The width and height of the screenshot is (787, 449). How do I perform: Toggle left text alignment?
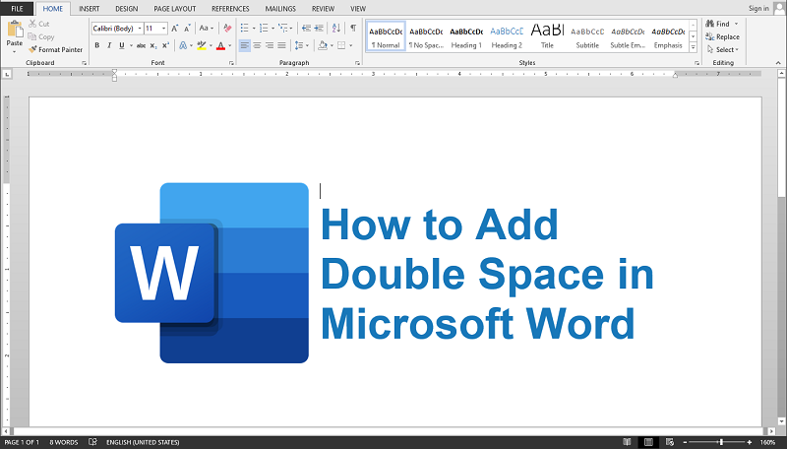click(244, 45)
